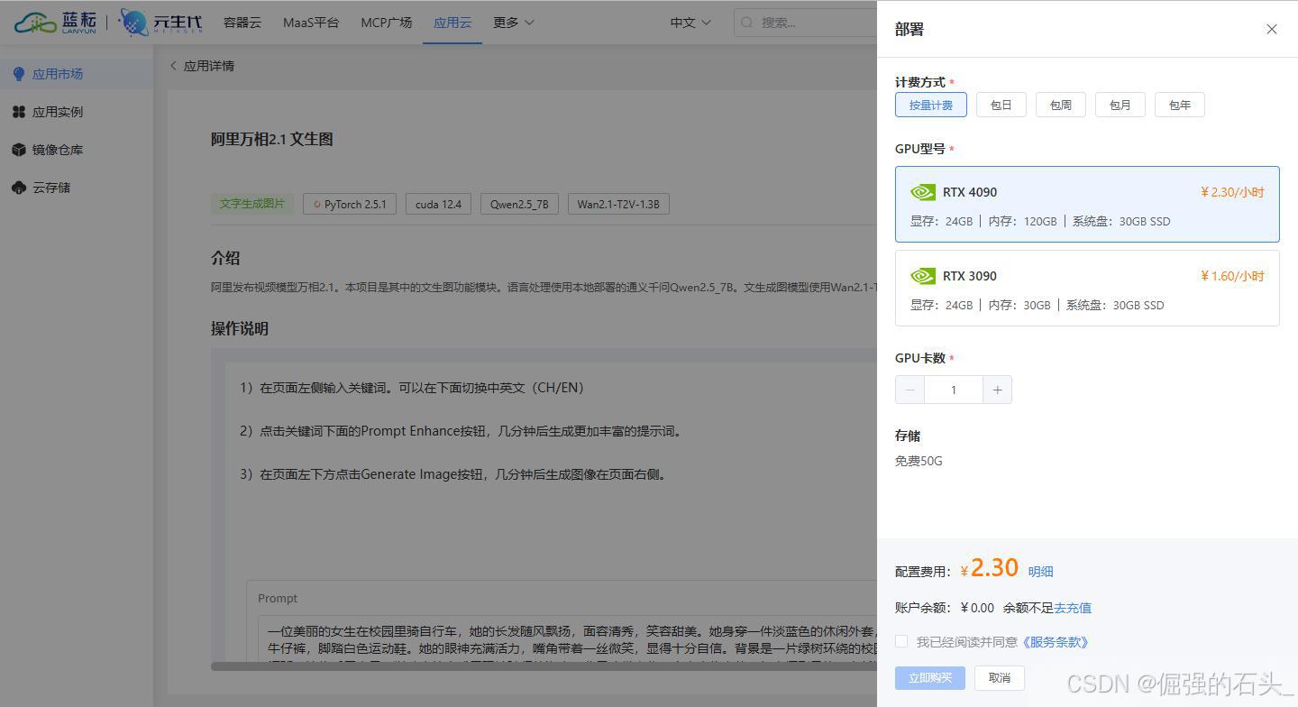Choose the RTX 3090 GPU card

1087,288
